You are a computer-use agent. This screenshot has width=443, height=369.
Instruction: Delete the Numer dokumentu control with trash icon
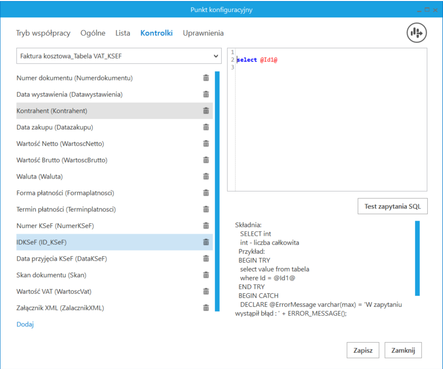pos(206,78)
